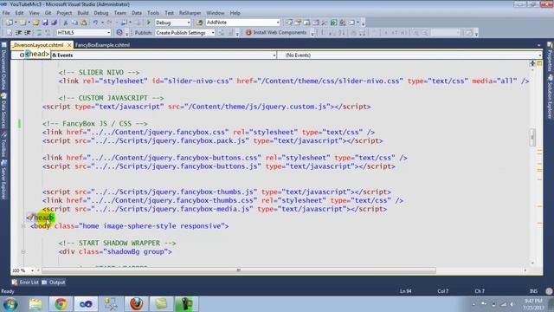Click the INS status bar indicator
This screenshot has width=554, height=312.
(533, 291)
